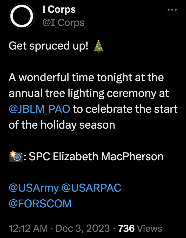This screenshot has height=238, width=186.
Task: Open the I Corps profile avatar
Action: coord(22,16)
